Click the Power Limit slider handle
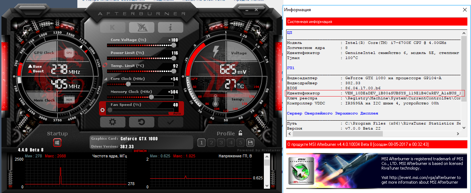The width and height of the screenshot is (471, 193). [174, 58]
